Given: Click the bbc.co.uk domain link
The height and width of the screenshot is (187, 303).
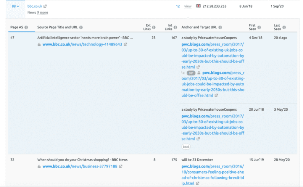Looking at the screenshot, I should [35, 6].
